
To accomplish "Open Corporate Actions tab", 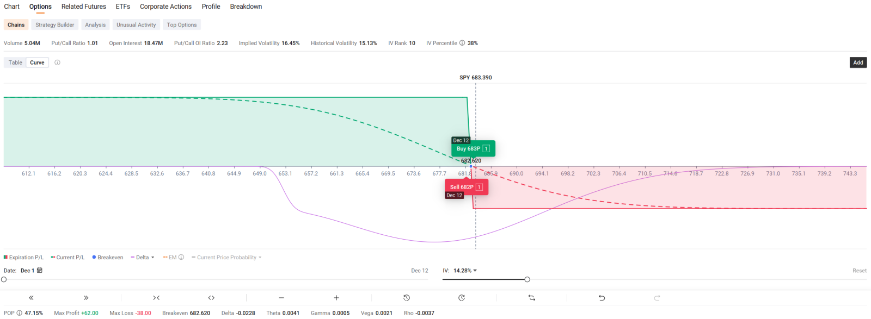I will (165, 7).
